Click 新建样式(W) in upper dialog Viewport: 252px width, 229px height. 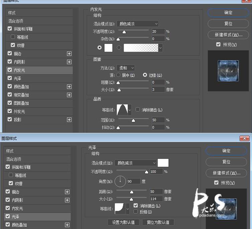228,35
